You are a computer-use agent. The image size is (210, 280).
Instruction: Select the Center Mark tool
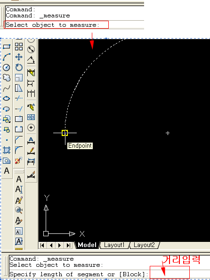coord(31,128)
